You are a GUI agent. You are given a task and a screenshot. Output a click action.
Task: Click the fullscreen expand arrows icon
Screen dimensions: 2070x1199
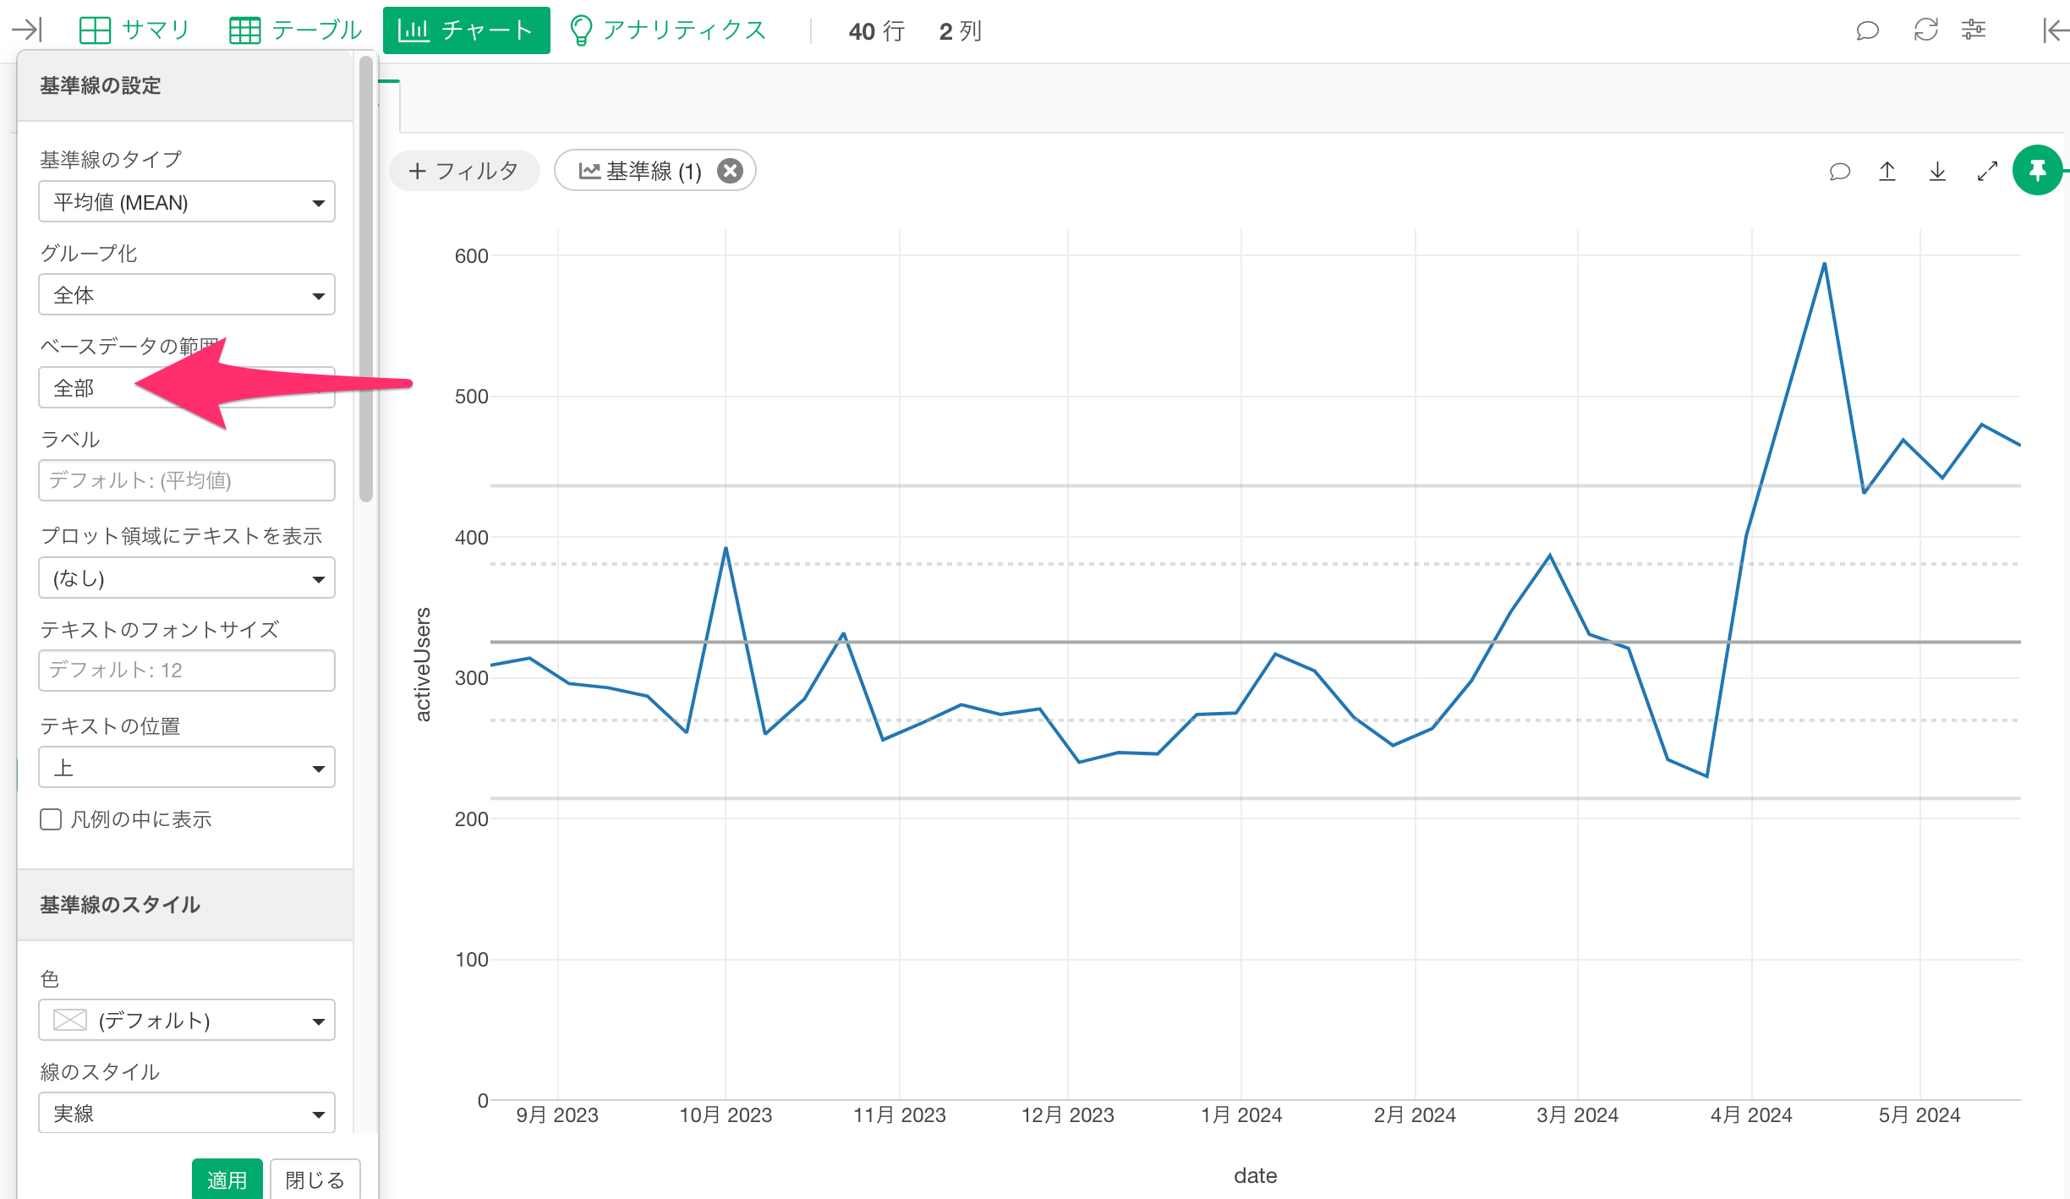[x=1987, y=172]
